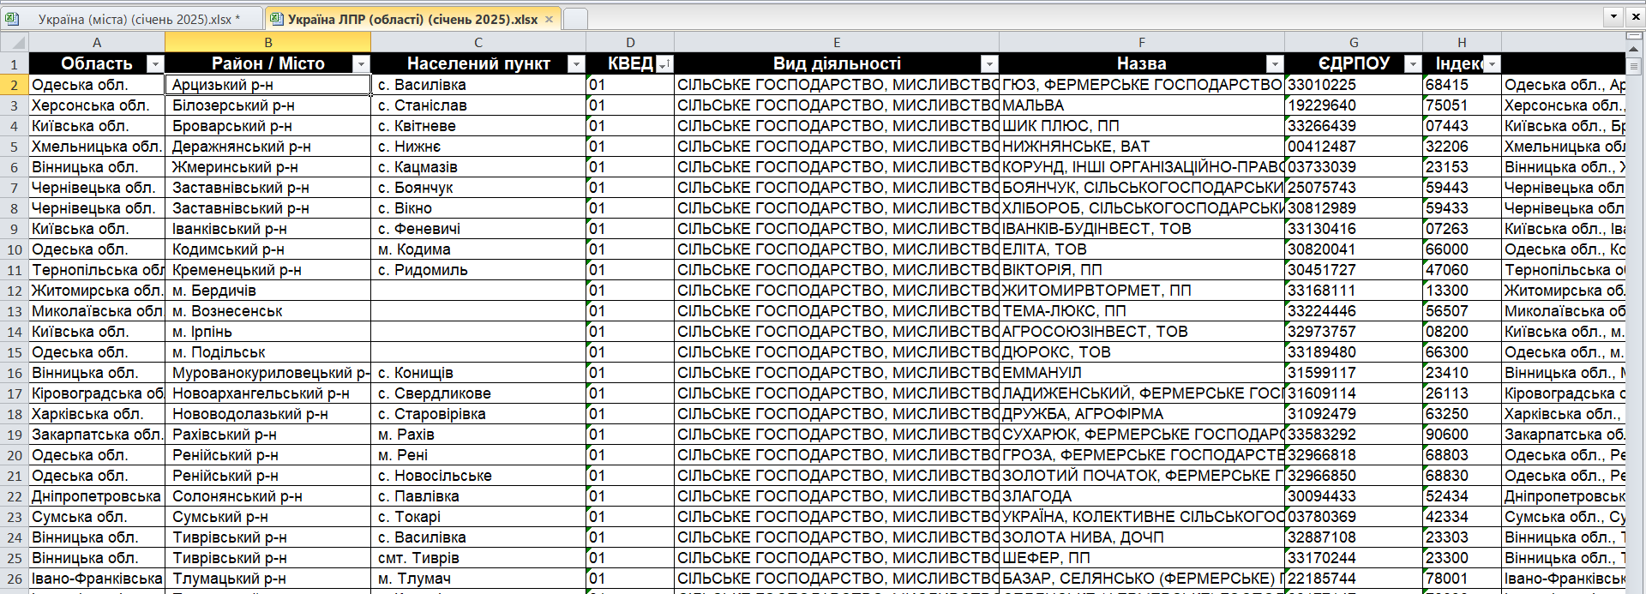Expand the Населений пункт filter arrow

point(576,64)
